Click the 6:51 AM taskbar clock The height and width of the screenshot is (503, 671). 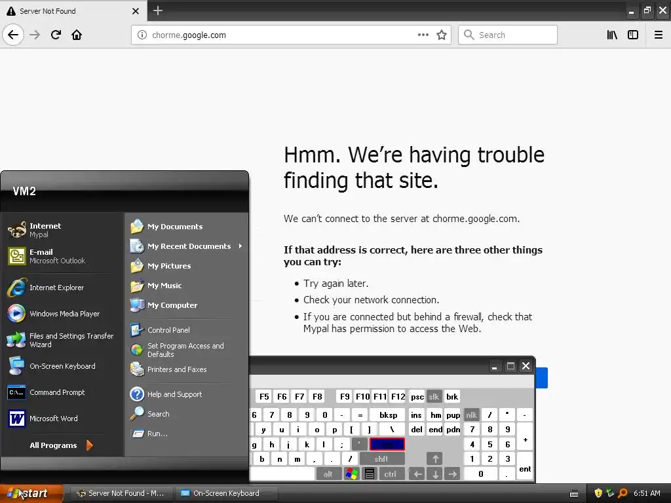point(647,493)
